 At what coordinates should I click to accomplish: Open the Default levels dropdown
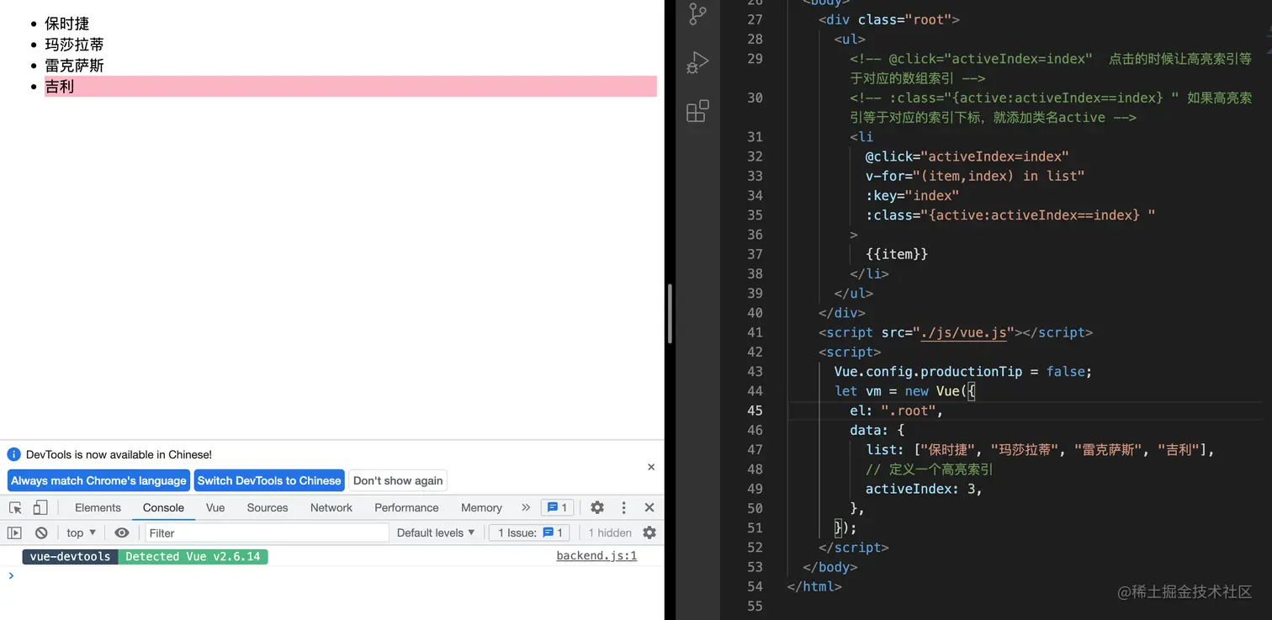tap(436, 533)
